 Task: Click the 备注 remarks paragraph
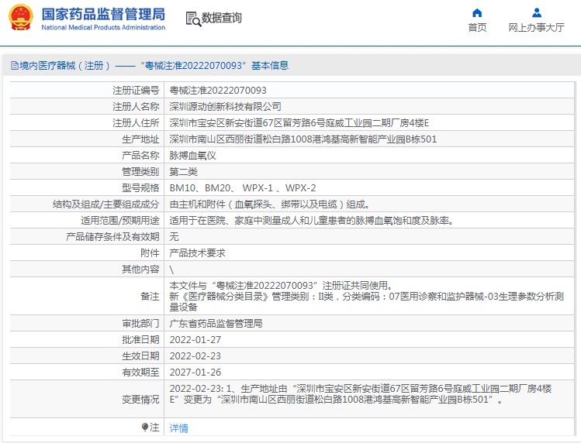[367, 296]
